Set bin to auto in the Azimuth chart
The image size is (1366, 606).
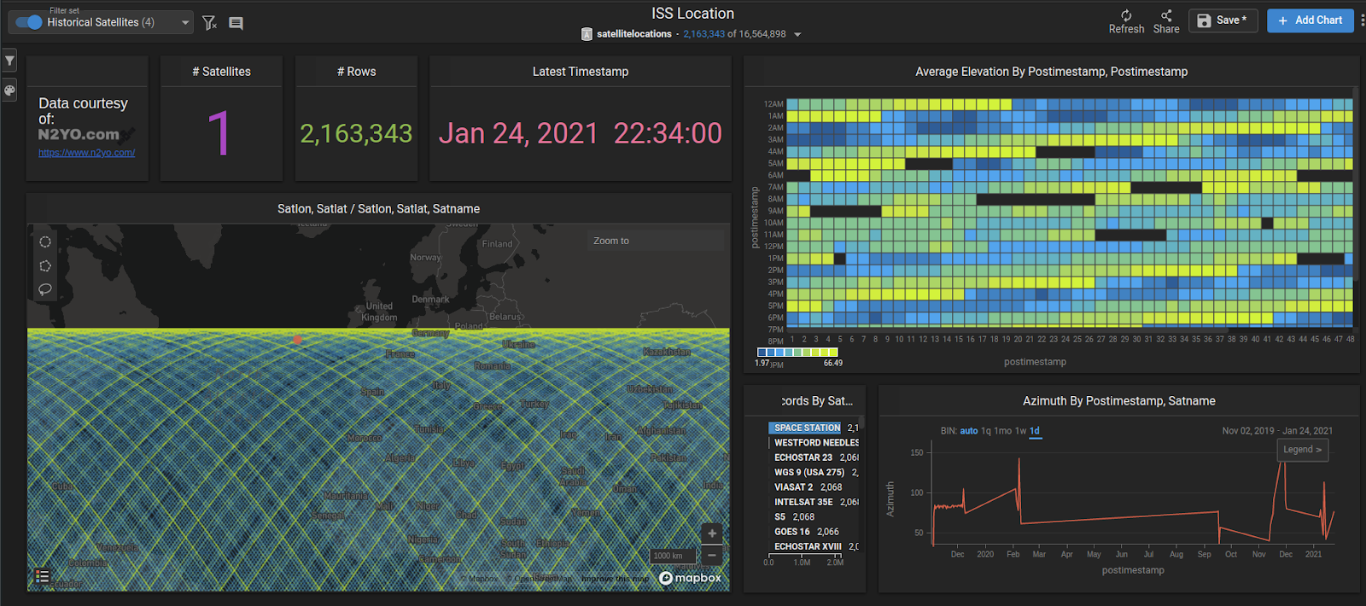pos(969,431)
